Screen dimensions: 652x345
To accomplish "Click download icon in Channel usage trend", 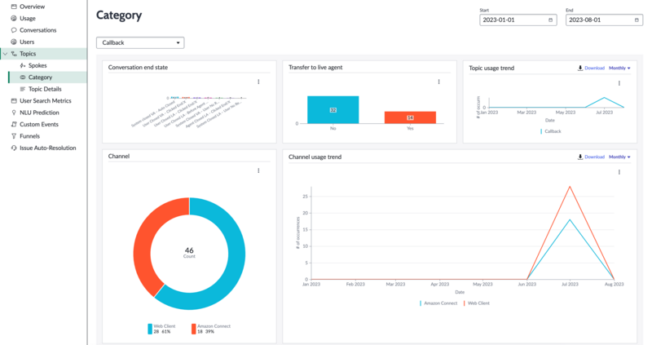I will [580, 157].
